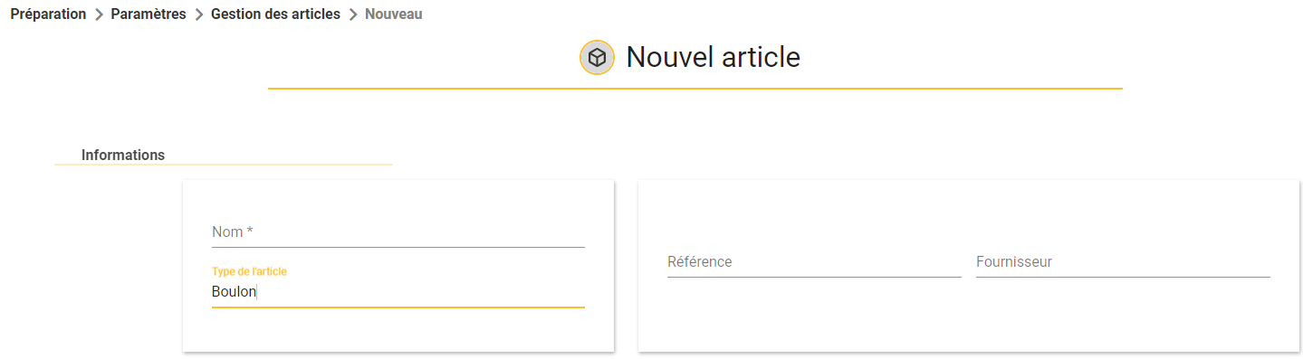
Task: Click the yellow underline below Informations
Action: (x=224, y=165)
